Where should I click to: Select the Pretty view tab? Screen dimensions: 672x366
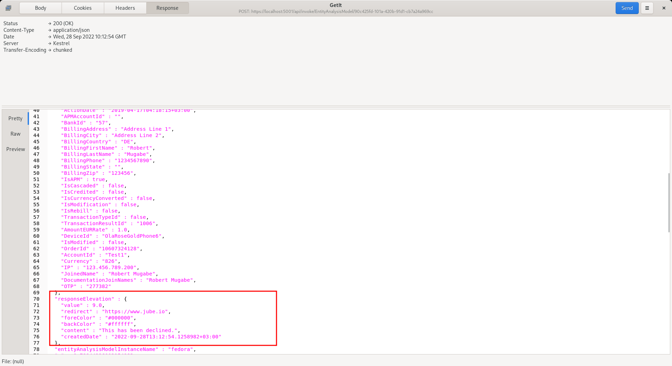pos(15,119)
